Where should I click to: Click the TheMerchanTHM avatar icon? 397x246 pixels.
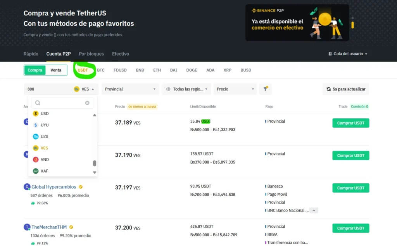[27, 227]
